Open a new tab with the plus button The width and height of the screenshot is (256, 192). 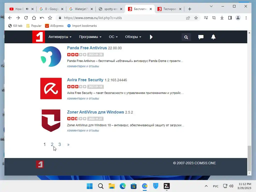189,9
